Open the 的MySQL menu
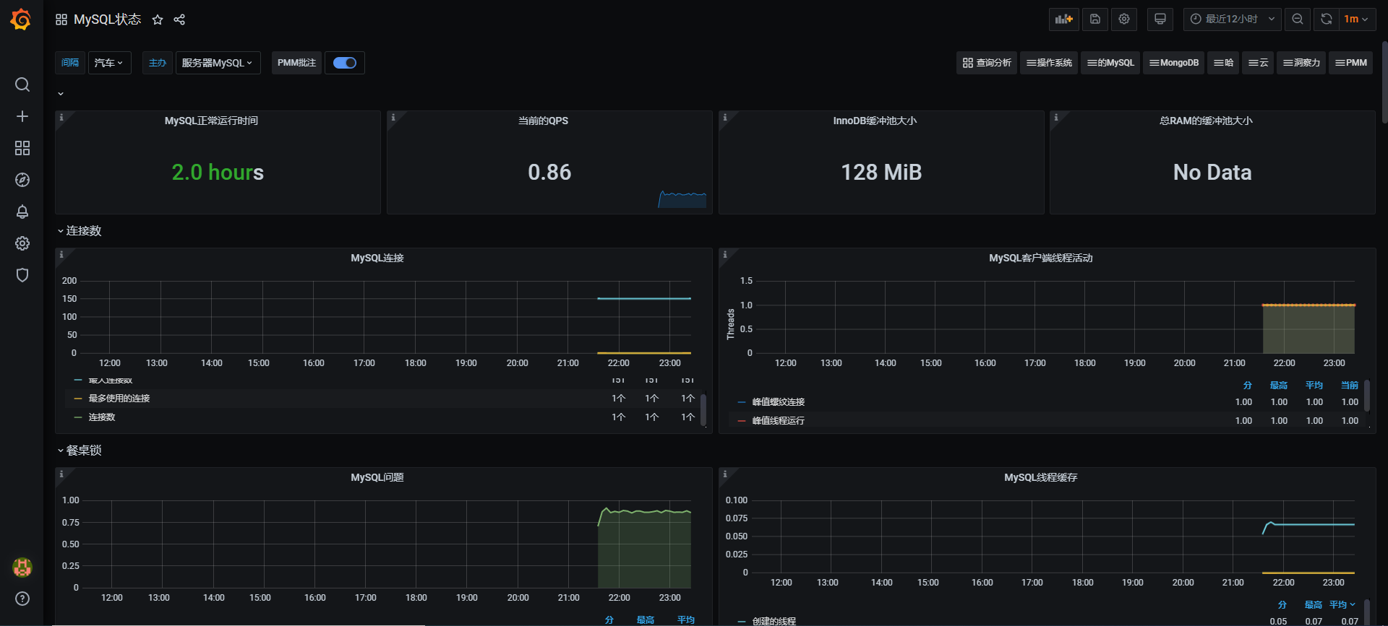Image resolution: width=1388 pixels, height=626 pixels. (x=1110, y=63)
